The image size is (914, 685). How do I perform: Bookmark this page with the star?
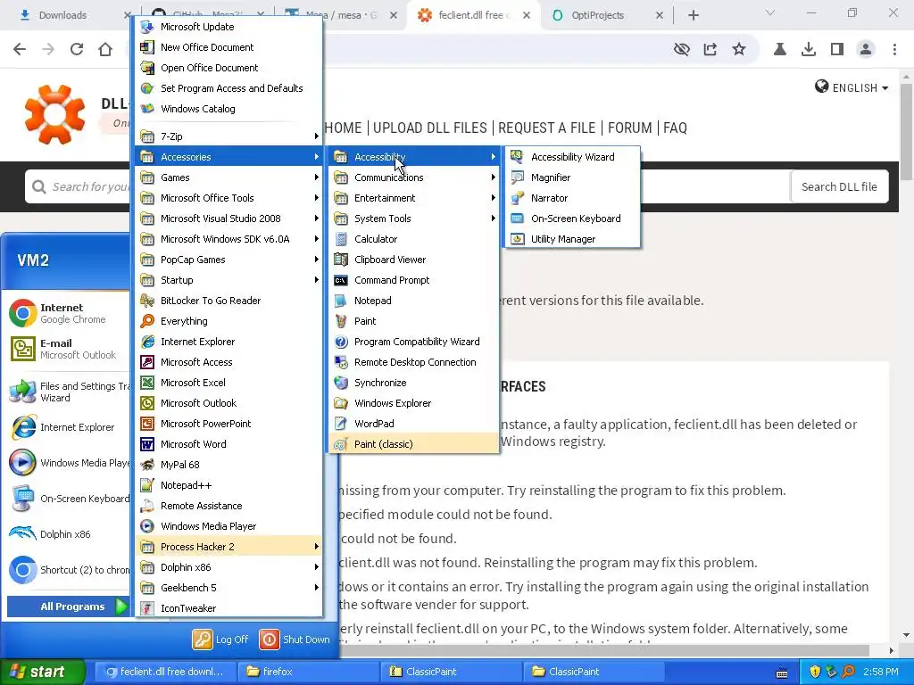click(x=738, y=49)
